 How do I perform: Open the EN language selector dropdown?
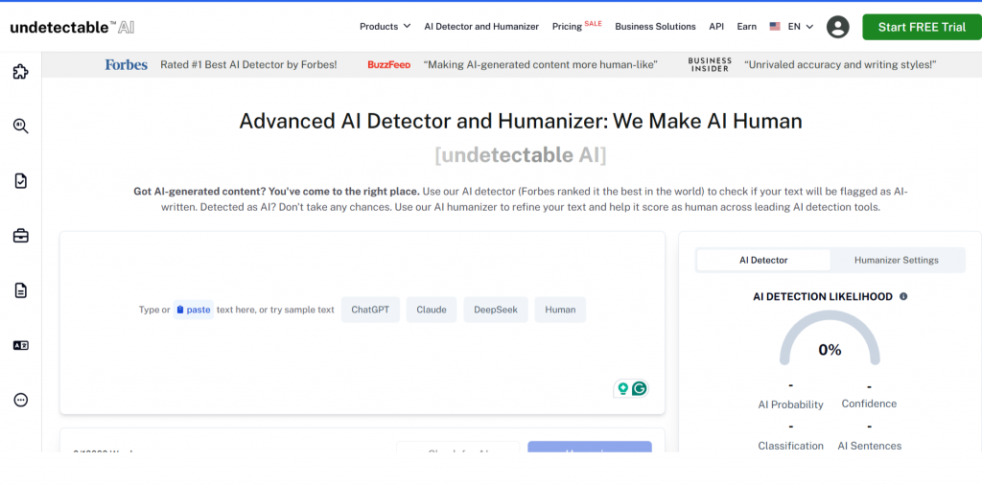pos(791,27)
